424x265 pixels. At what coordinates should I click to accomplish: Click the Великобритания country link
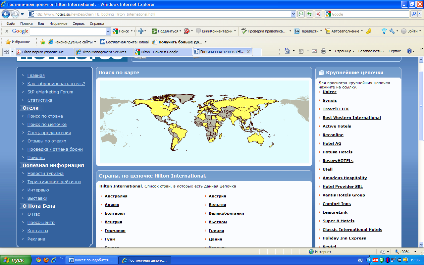pyautogui.click(x=226, y=213)
